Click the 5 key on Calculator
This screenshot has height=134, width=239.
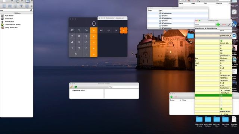coord(79,42)
